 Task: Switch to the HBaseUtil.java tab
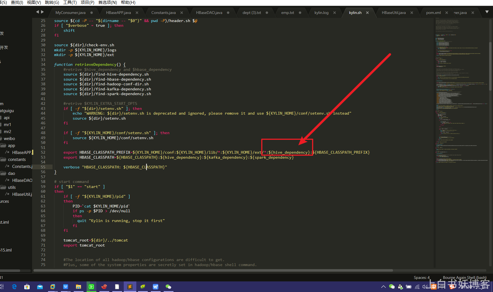coord(394,13)
